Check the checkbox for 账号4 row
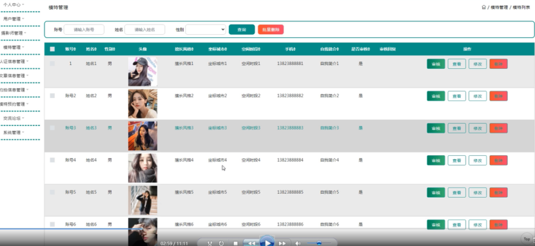This screenshot has height=246, width=535. (52, 160)
